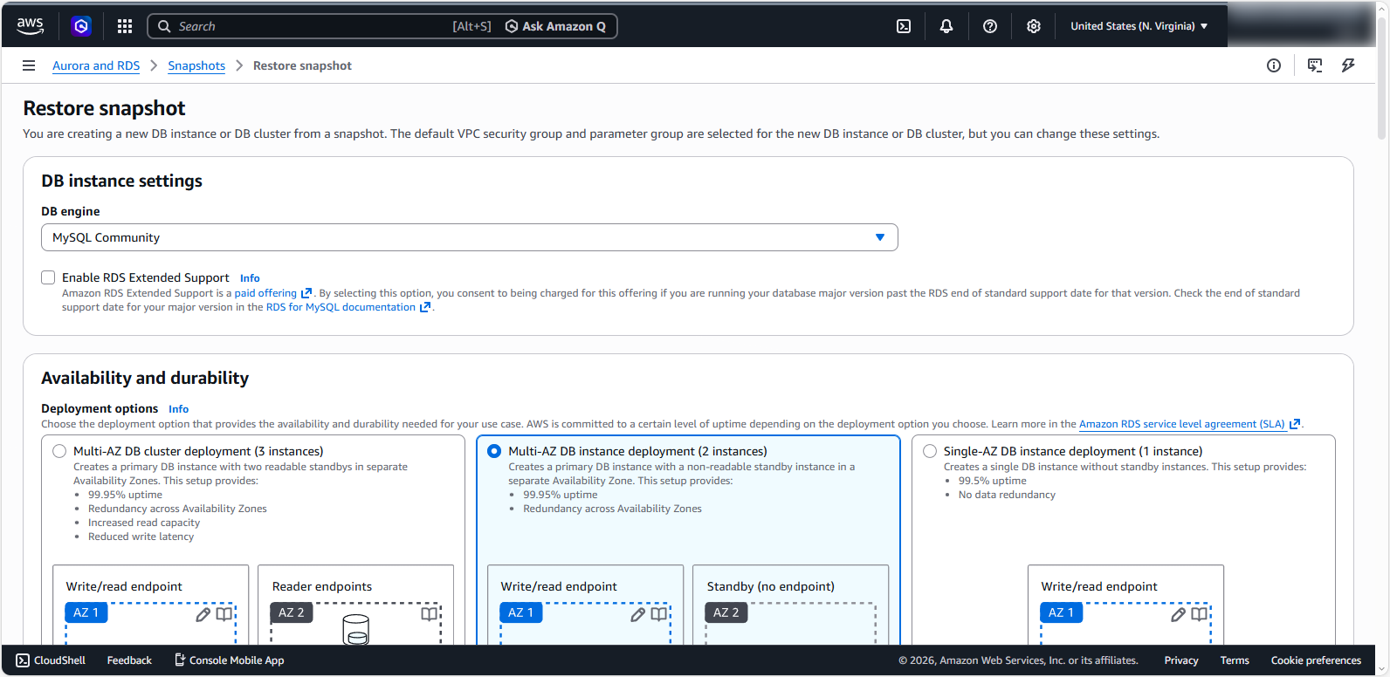Open the Privacy footer link
This screenshot has height=677, width=1390.
(1181, 660)
